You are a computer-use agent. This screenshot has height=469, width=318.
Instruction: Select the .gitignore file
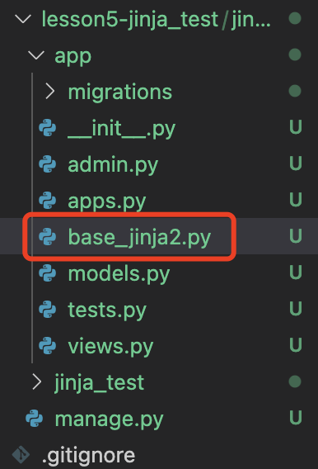point(89,456)
